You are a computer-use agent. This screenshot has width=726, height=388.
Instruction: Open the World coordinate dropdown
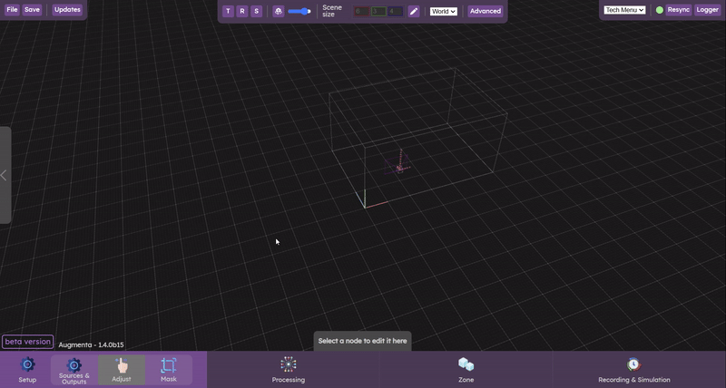pyautogui.click(x=444, y=11)
